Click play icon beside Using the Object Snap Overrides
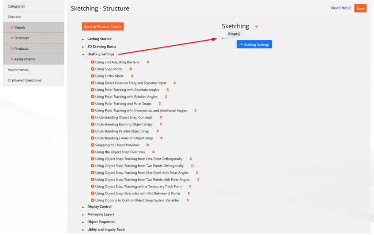The image size is (374, 235). pyautogui.click(x=92, y=152)
